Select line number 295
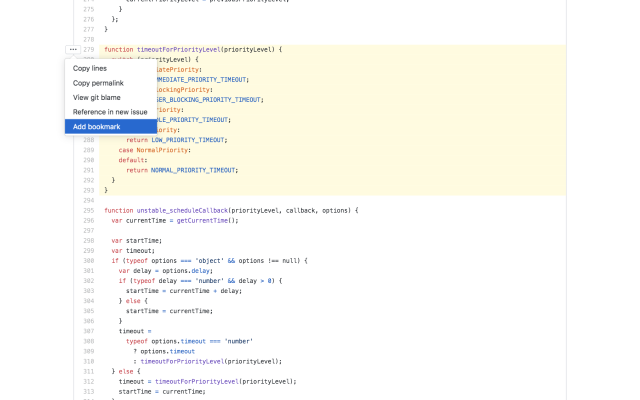Image resolution: width=640 pixels, height=400 pixels. click(88, 210)
